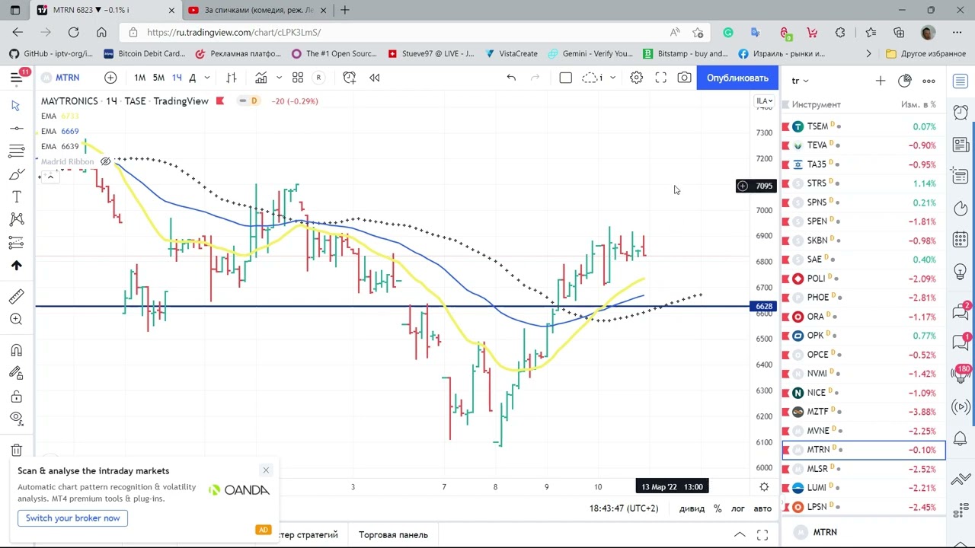The width and height of the screenshot is (975, 548).
Task: Reload the page in the browser
Action: [73, 32]
